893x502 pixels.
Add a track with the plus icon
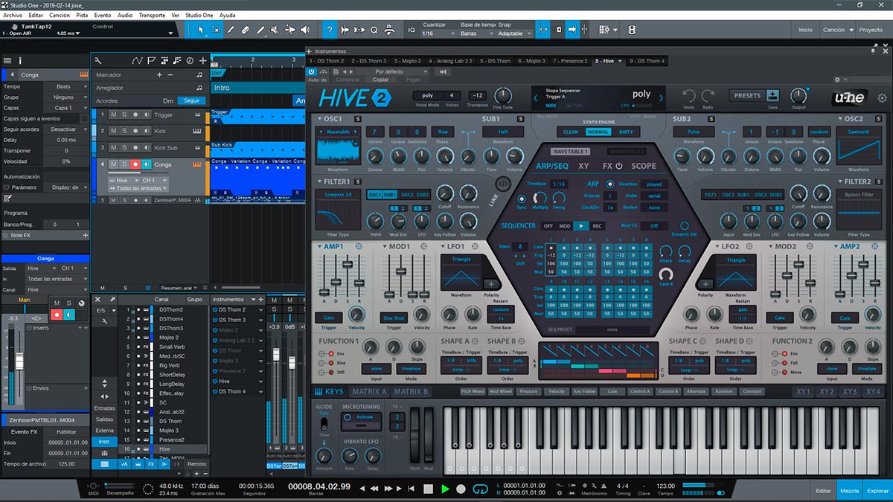[202, 60]
